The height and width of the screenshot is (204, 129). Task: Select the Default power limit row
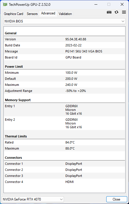point(64,79)
